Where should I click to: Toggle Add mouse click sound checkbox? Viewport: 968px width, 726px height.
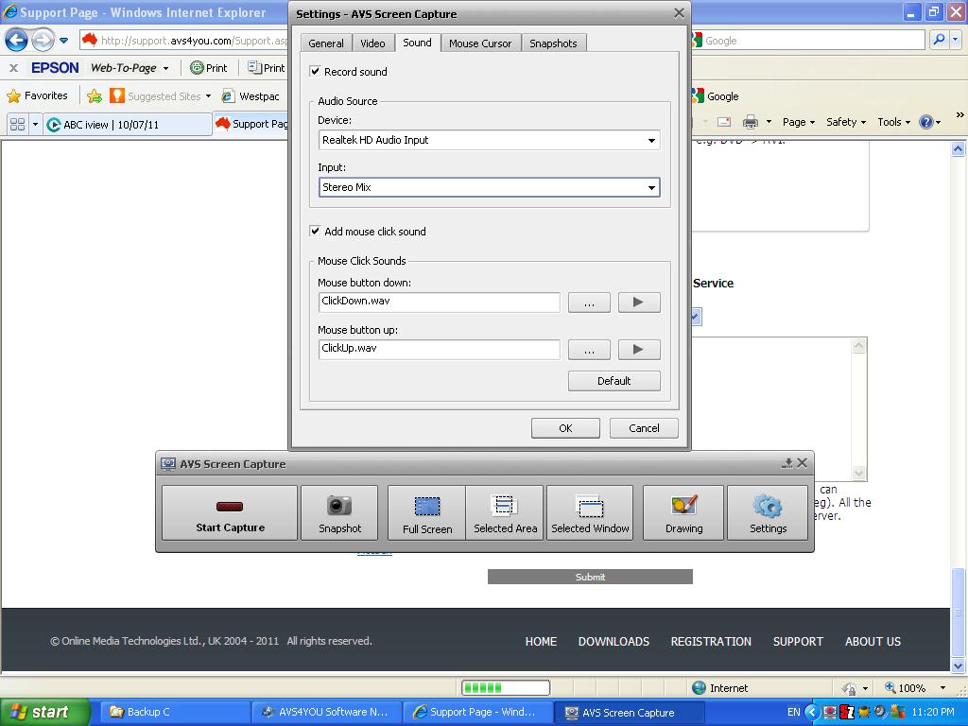(315, 231)
